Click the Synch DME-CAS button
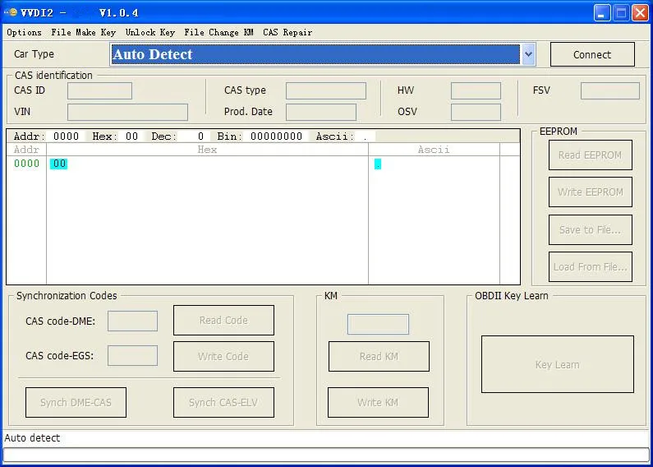This screenshot has width=653, height=467. (76, 402)
